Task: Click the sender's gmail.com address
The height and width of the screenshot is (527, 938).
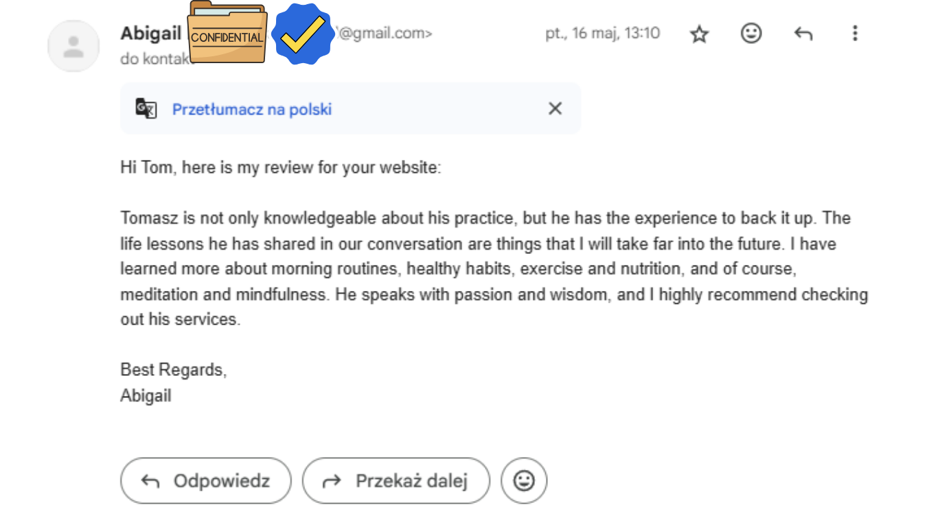Action: pos(384,33)
